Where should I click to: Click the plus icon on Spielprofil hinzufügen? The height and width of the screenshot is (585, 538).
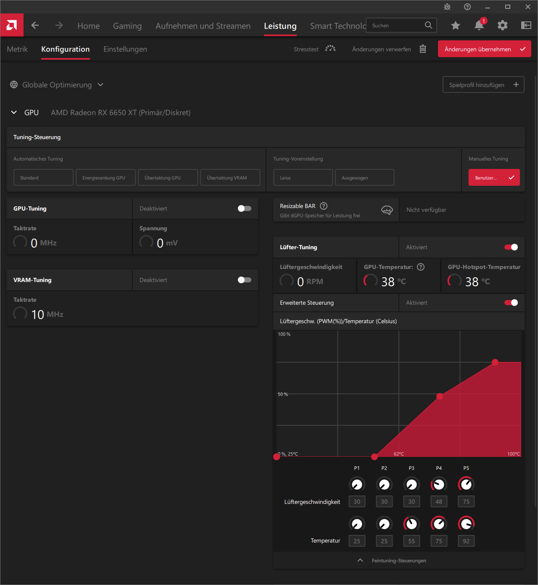[516, 84]
